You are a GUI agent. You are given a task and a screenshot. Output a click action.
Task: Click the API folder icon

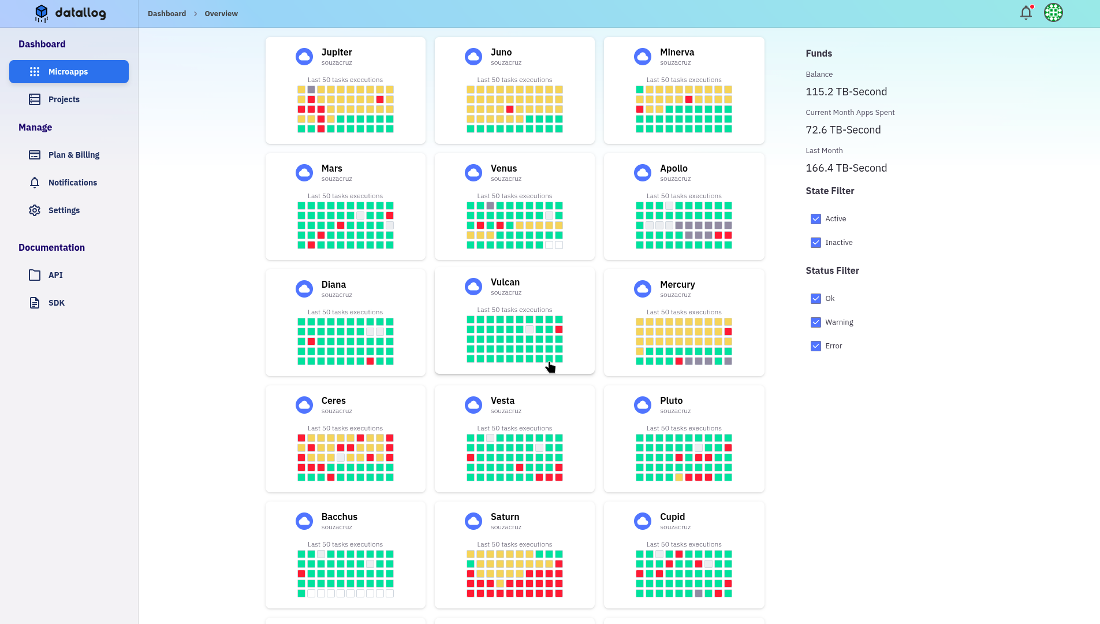[35, 275]
